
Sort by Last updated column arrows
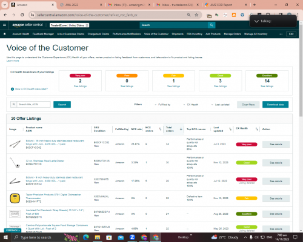[230, 129]
